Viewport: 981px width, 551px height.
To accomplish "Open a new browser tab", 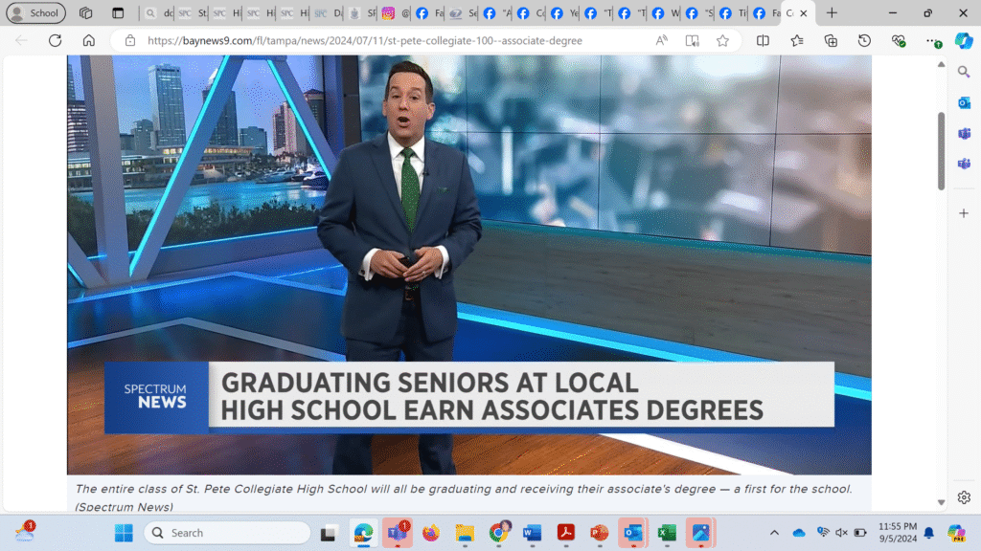I will pyautogui.click(x=832, y=13).
